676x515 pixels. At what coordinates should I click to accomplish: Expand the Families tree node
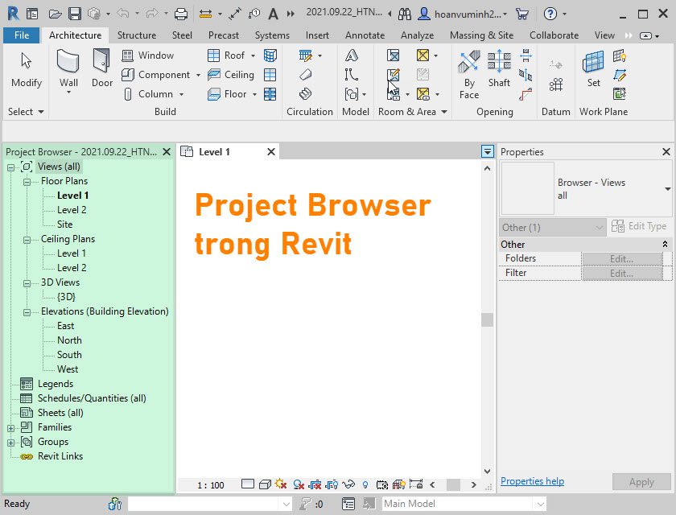11,427
